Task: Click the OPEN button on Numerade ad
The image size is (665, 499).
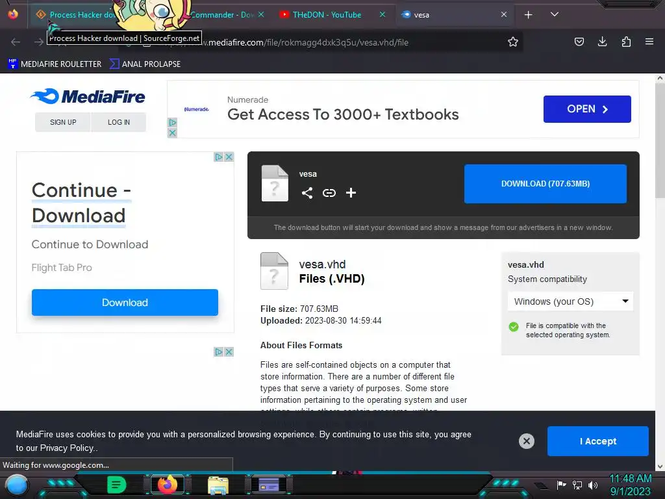Action: tap(587, 109)
